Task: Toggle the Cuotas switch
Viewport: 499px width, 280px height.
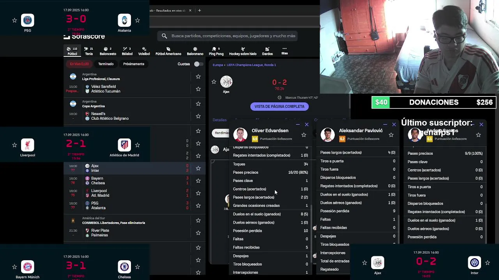Action: tap(198, 64)
